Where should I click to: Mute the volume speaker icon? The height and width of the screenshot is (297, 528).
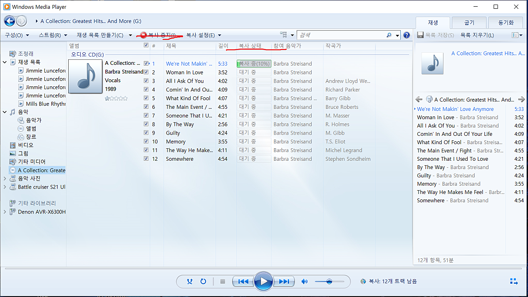[305, 281]
